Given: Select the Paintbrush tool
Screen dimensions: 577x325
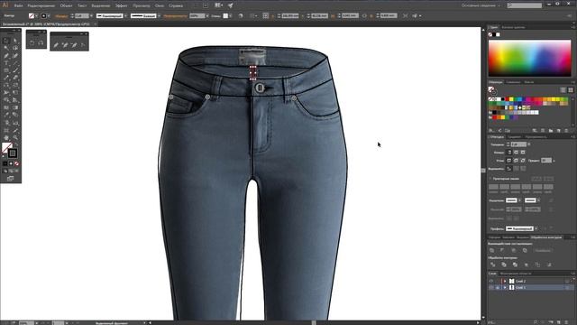Looking at the screenshot, I should [x=15, y=70].
